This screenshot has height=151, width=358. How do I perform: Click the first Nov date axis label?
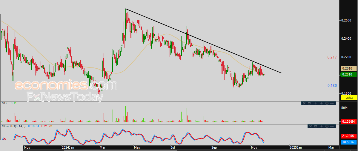click(27, 148)
